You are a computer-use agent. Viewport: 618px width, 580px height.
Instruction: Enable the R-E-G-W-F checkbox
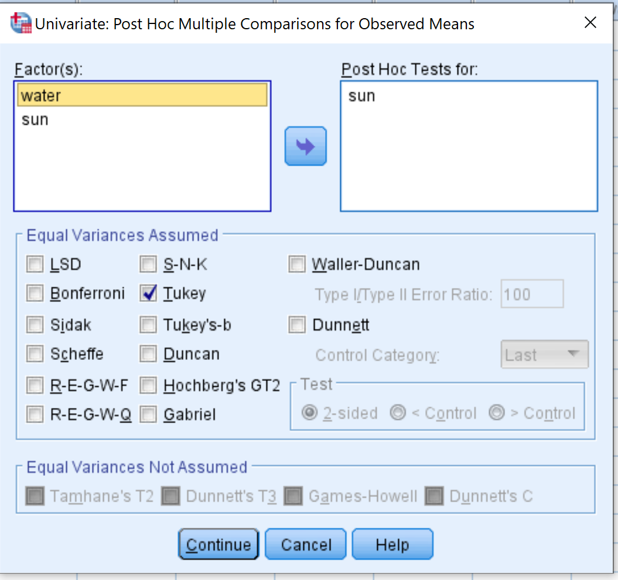pos(35,385)
